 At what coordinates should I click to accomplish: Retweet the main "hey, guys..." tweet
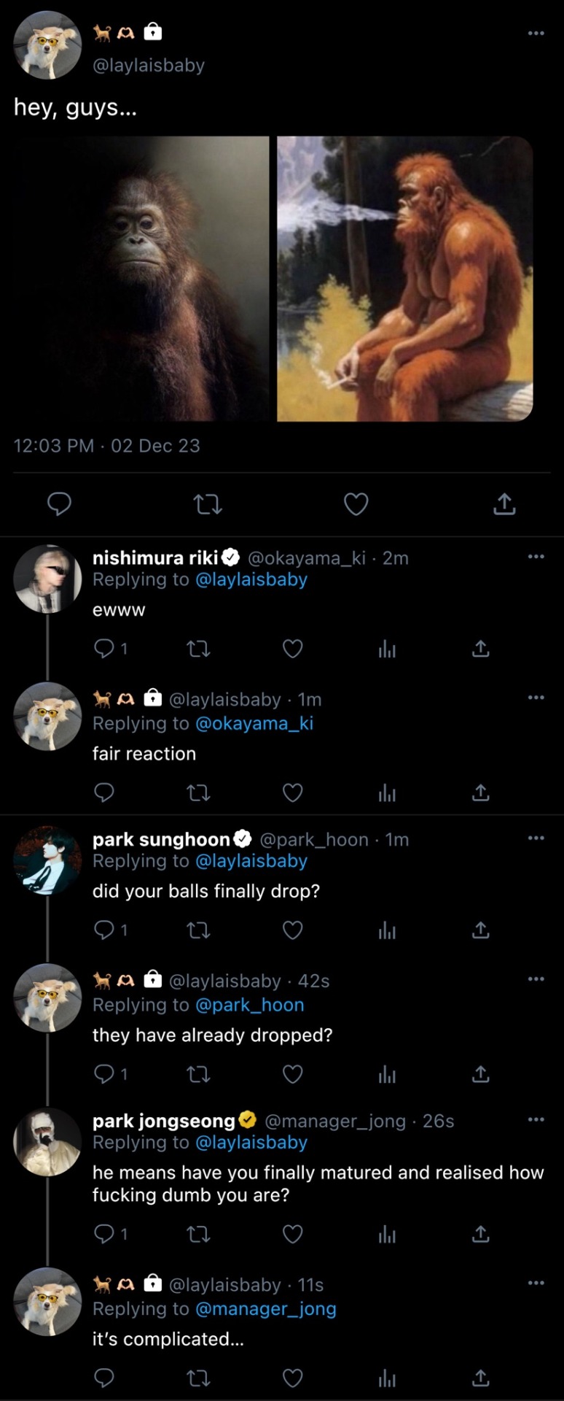click(x=208, y=504)
